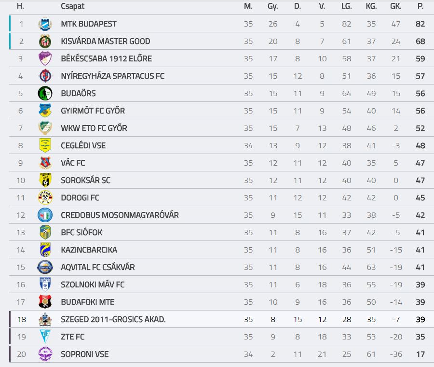Screen dimensions: 434x367
Task: Click the Budafoki MTE team name
Action: point(87,302)
